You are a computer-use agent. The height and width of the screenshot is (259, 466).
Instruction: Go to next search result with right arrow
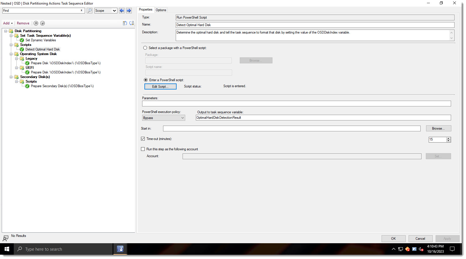pos(129,11)
